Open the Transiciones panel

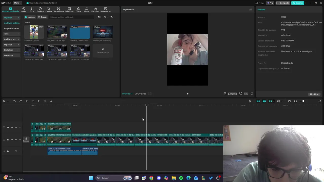coord(58,10)
